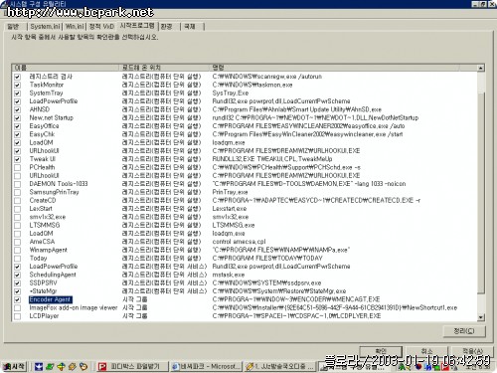Open the 시작 Start menu button
Viewport: 497px width, 373px height.
click(x=14, y=366)
